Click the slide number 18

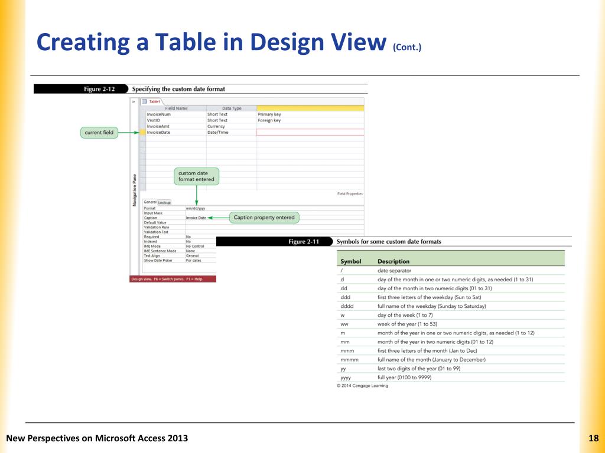(x=593, y=438)
